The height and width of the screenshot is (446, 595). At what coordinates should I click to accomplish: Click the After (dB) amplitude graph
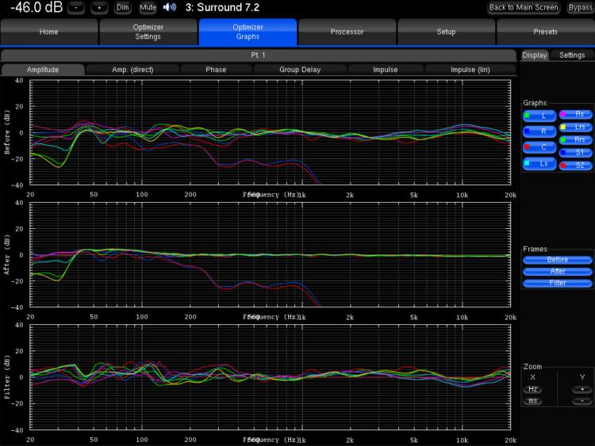271,255
